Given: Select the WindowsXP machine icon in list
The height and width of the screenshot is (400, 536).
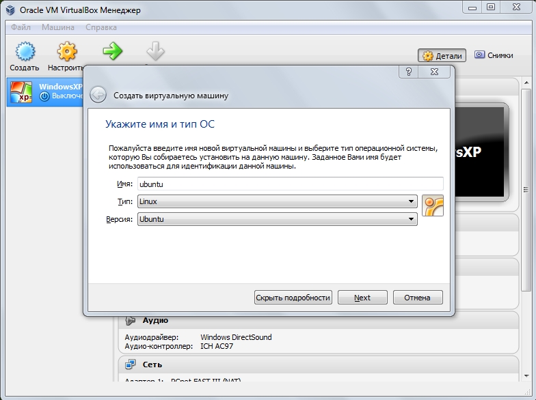Looking at the screenshot, I should (x=21, y=91).
